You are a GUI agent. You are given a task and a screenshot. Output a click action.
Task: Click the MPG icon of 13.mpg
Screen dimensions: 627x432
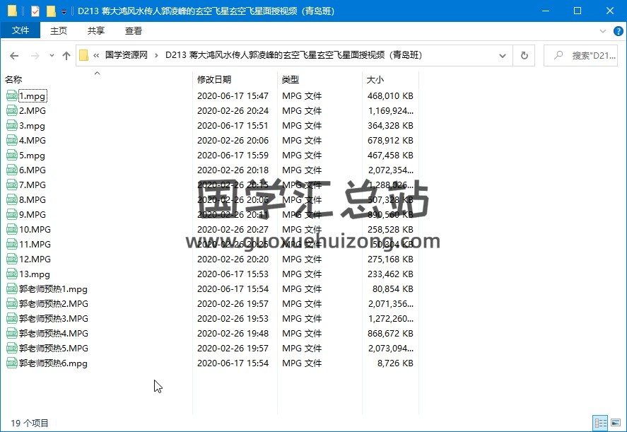pos(12,274)
